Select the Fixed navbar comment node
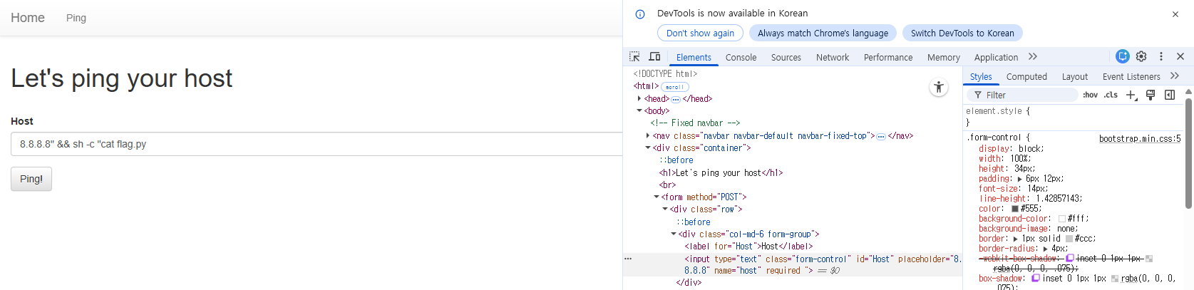Image resolution: width=1194 pixels, height=290 pixels. 695,123
